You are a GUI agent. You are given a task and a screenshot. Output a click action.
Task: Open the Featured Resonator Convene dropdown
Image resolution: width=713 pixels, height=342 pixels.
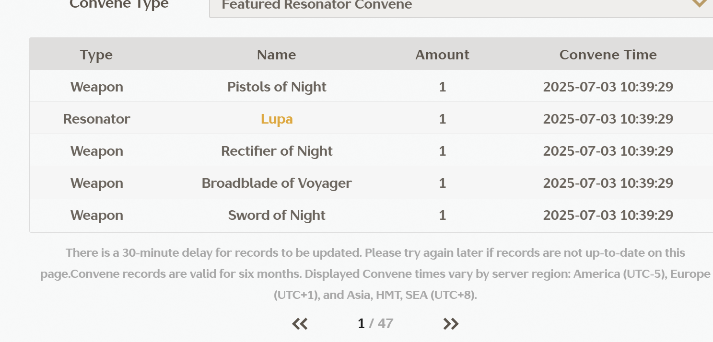(432, 6)
